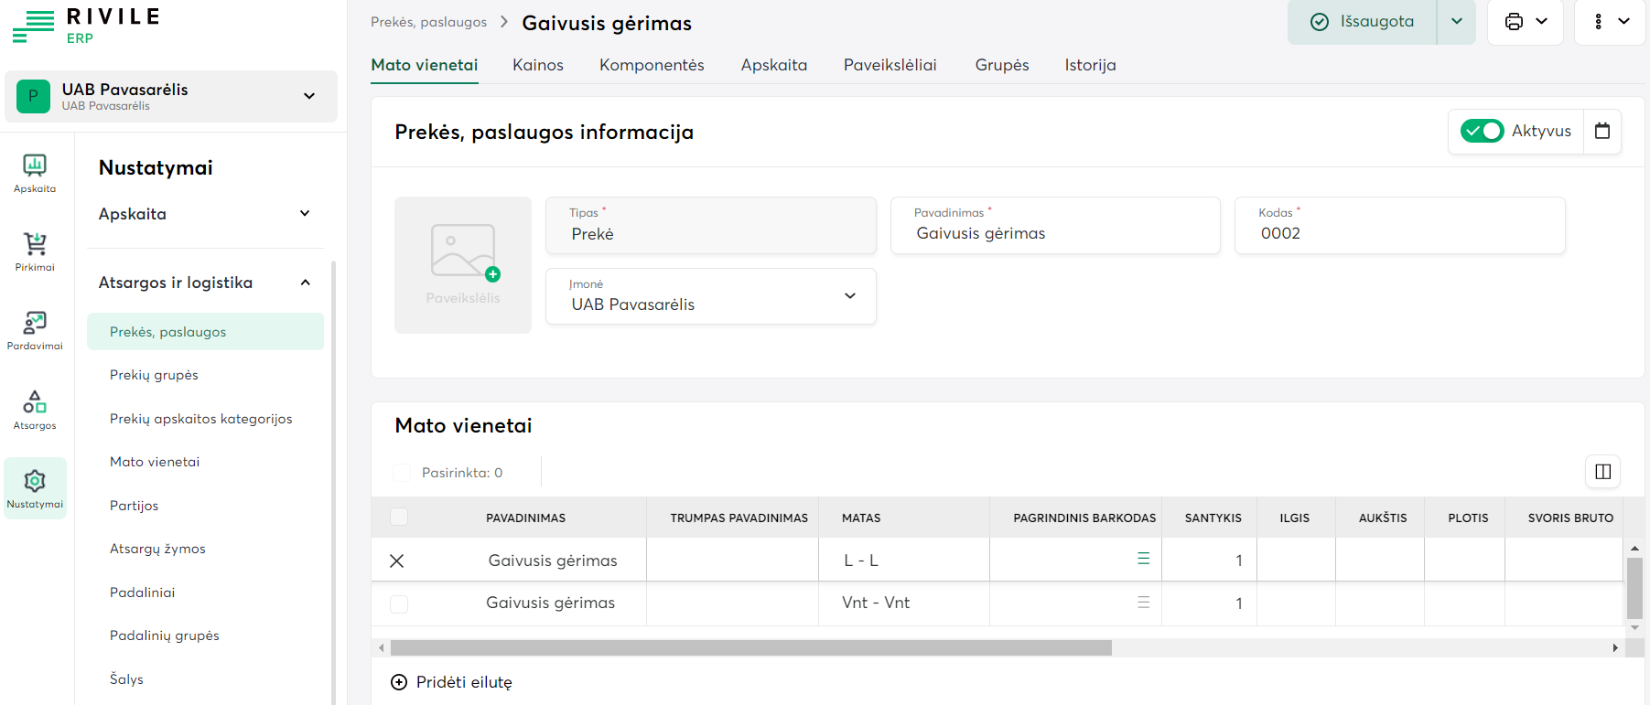Screen dimensions: 1650x705
Task: Toggle the Aktyvus switch off
Action: click(x=1482, y=131)
